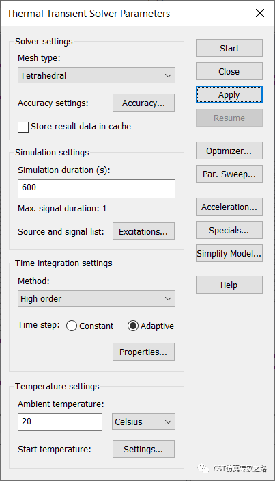The height and width of the screenshot is (481, 275).
Task: Open the Celsius temperature unit dropdown
Action: point(143,421)
